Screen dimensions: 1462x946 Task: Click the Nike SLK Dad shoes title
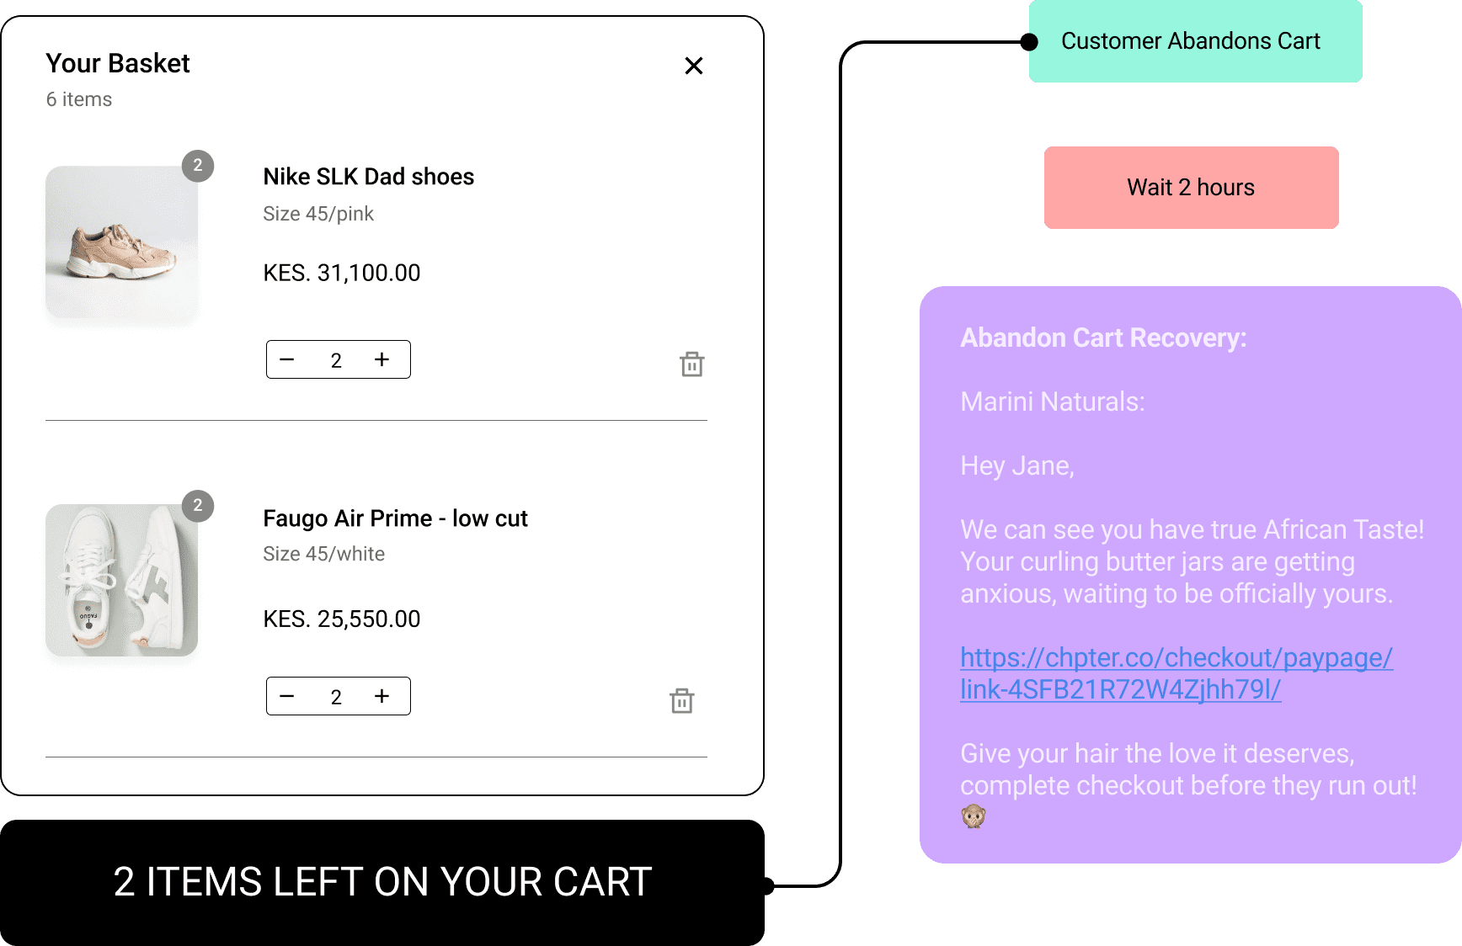(x=368, y=177)
